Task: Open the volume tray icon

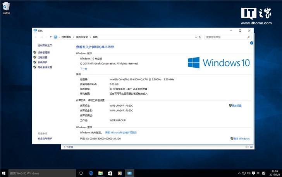Action: click(x=249, y=173)
